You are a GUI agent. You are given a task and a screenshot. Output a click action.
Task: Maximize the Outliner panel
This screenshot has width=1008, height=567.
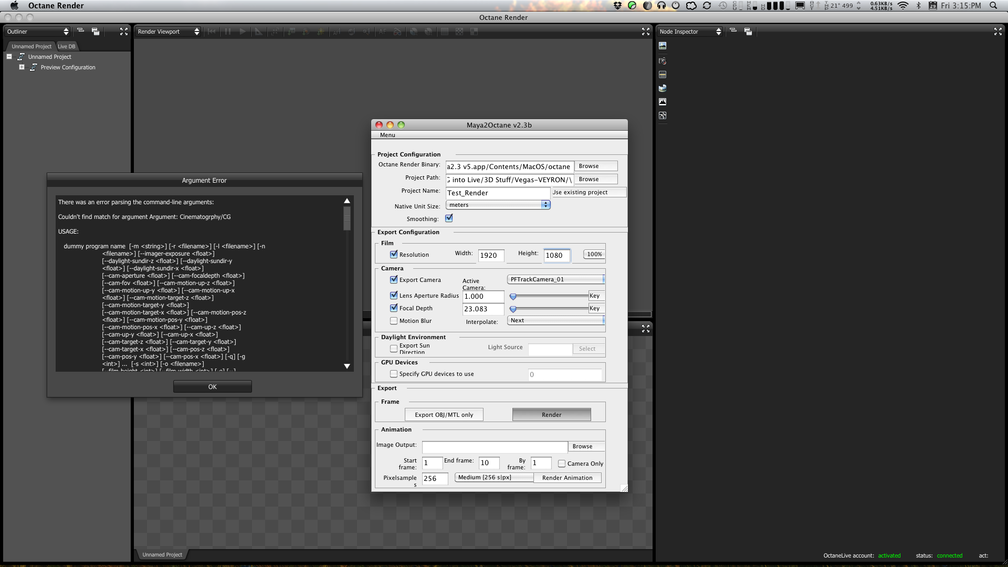pos(124,32)
